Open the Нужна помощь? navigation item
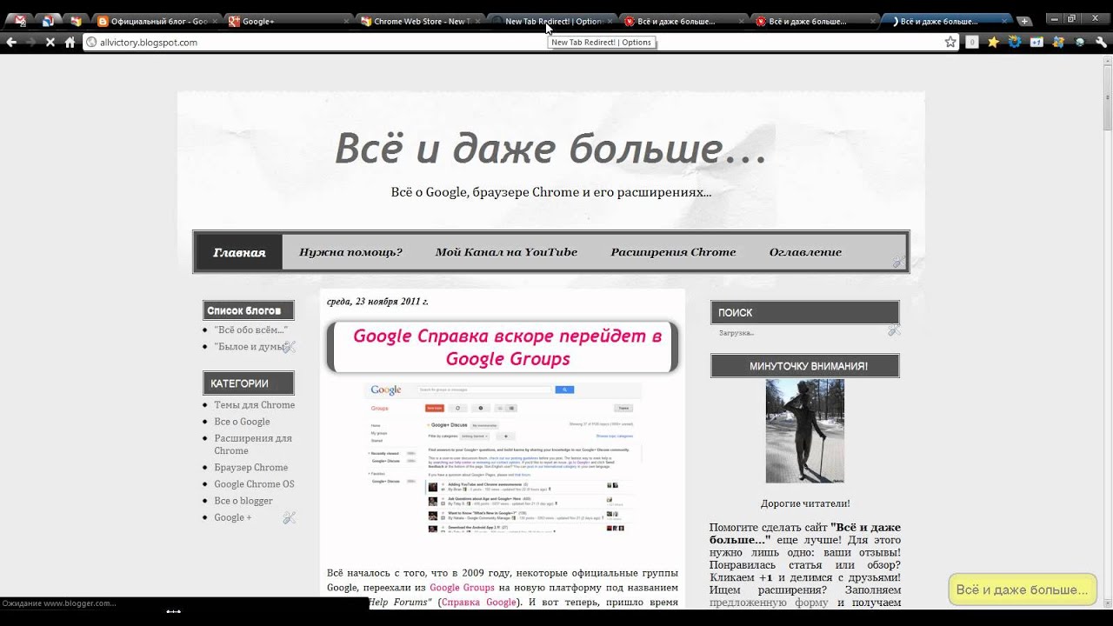This screenshot has height=626, width=1113. coord(350,252)
